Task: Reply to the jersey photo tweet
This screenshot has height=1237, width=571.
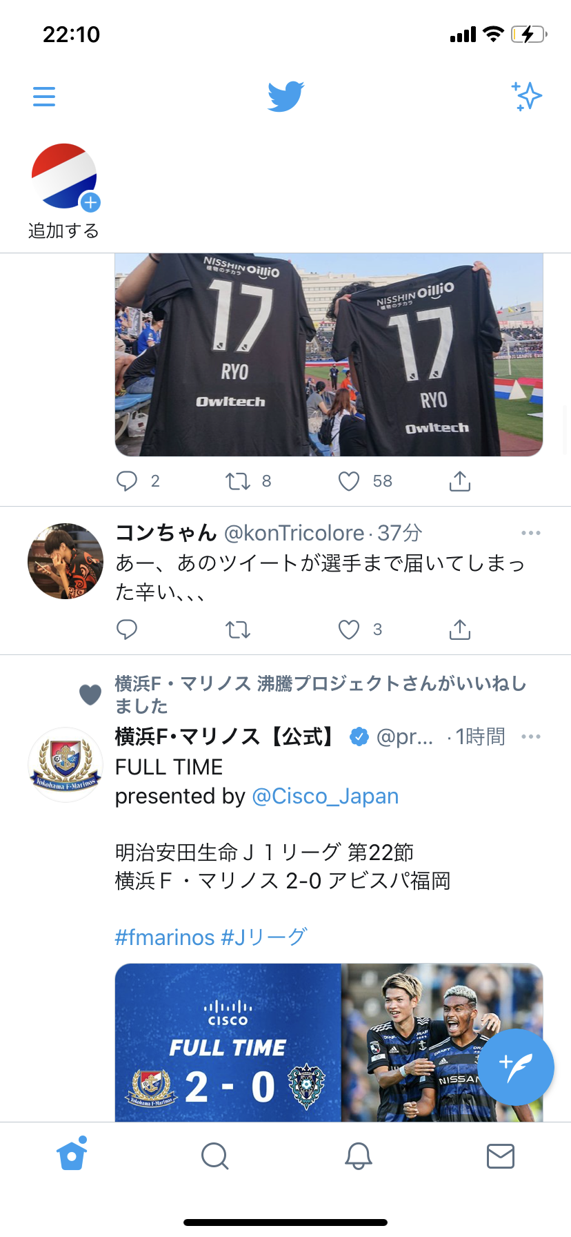Action: click(x=127, y=481)
